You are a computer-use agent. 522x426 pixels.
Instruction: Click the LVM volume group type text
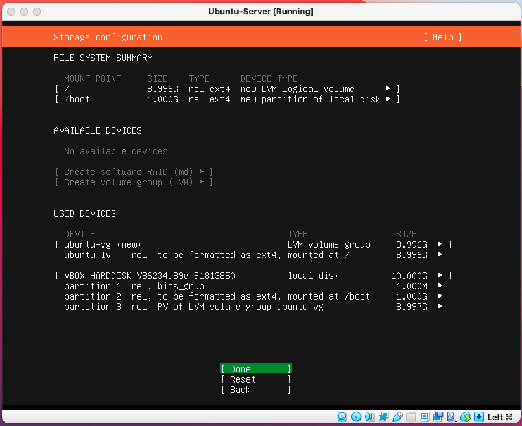(x=329, y=244)
